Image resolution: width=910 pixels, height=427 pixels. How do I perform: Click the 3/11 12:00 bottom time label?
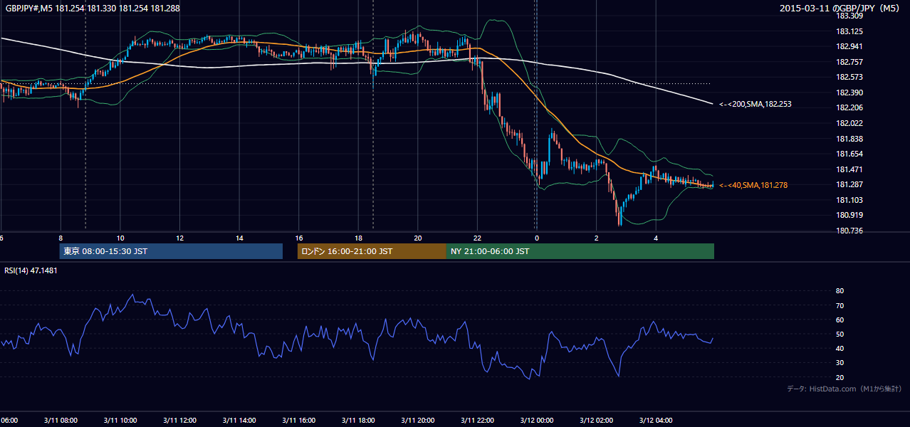point(179,421)
